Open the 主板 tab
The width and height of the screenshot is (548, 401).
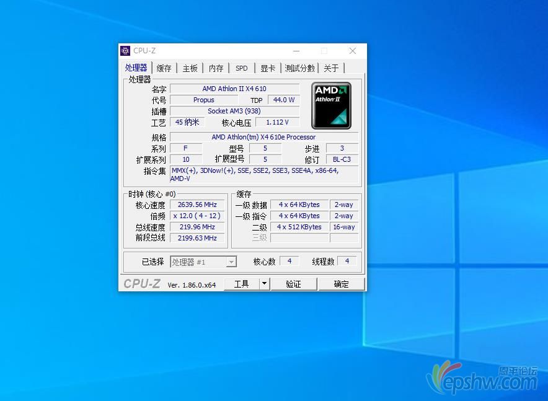[190, 68]
